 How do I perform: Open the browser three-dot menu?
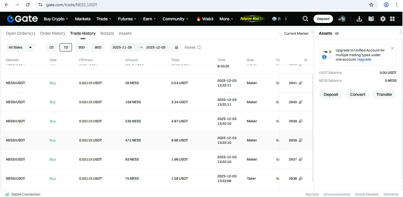coord(397,5)
